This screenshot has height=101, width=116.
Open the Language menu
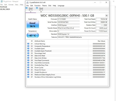[61, 6]
